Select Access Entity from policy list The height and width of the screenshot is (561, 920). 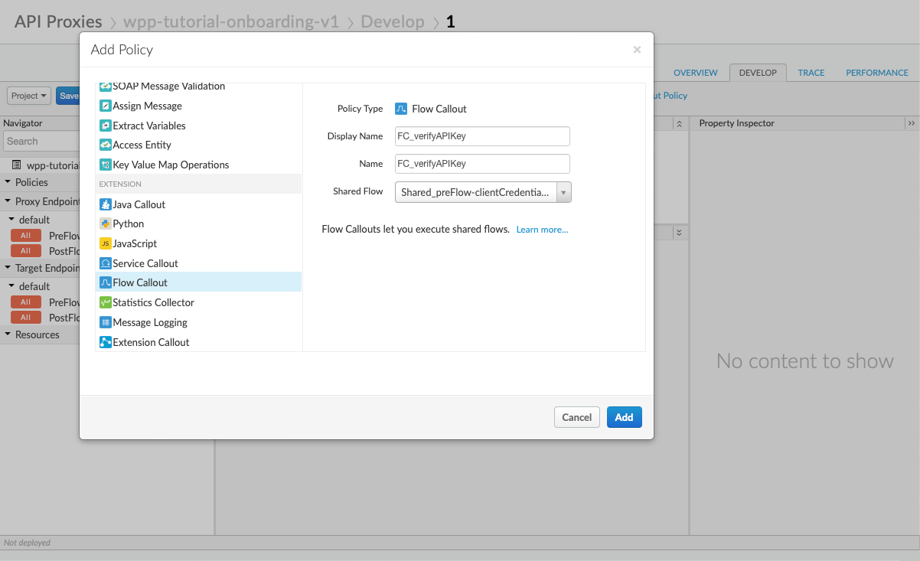142,145
